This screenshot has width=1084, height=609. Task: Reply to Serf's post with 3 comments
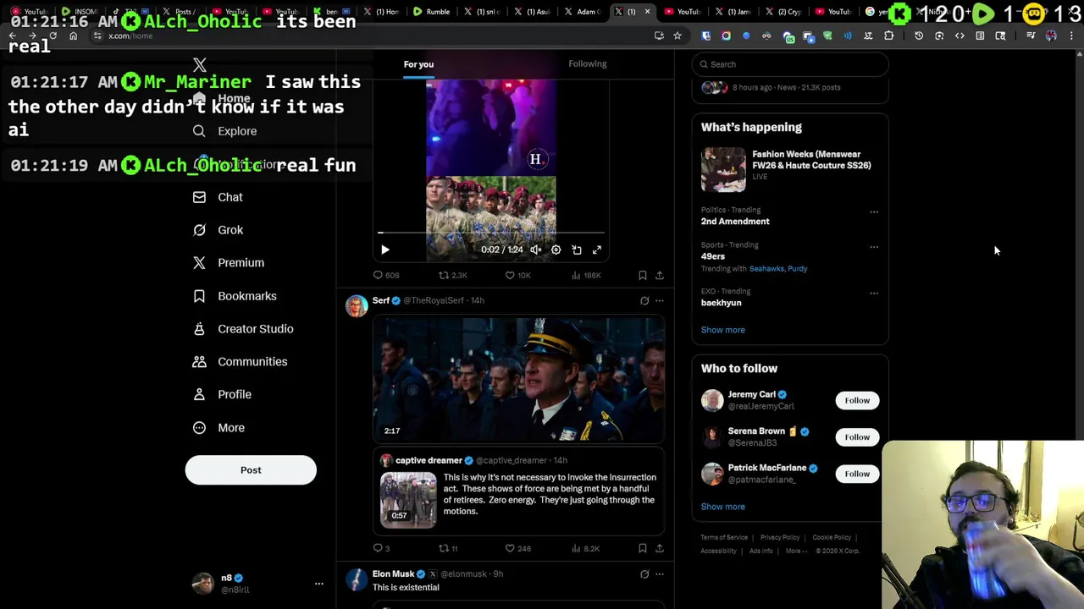coord(381,548)
